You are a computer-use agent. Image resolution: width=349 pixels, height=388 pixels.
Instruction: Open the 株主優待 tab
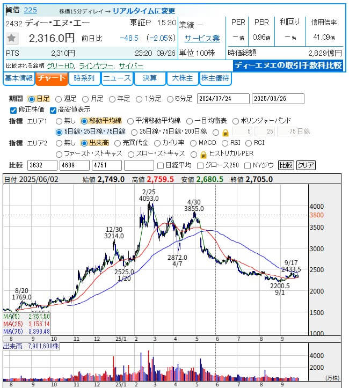coord(215,78)
